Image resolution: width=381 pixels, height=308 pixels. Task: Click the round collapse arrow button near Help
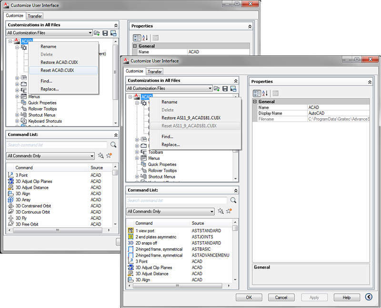coord(369,297)
